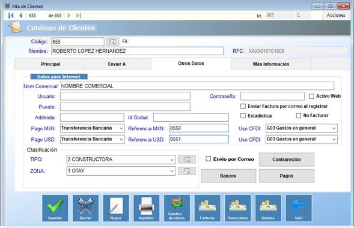Open the Uso CFDI dropdown beside Referencia MXN
Screen dimensions: 354x228
[x=334, y=128]
